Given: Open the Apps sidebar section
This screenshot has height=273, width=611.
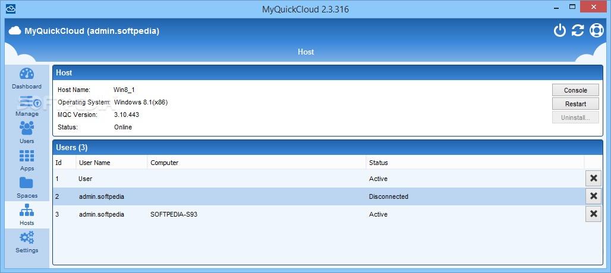Looking at the screenshot, I should [27, 161].
